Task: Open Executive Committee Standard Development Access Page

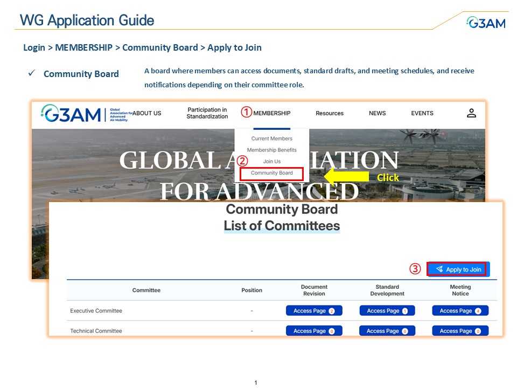Action: (387, 311)
